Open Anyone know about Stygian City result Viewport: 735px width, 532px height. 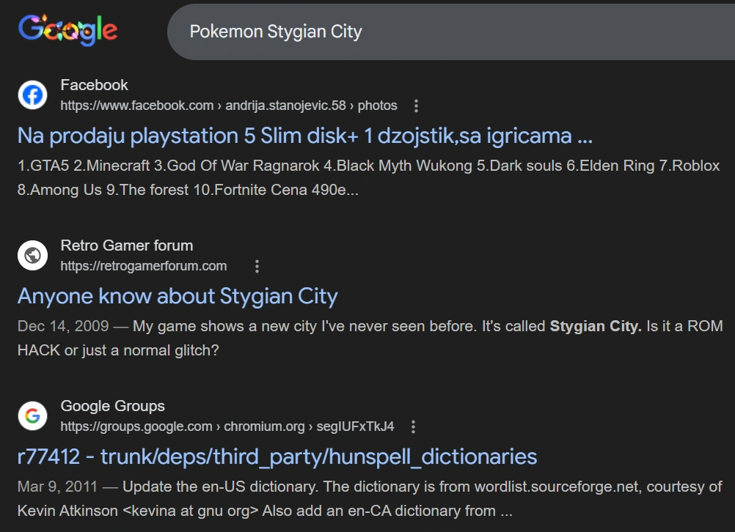(178, 297)
